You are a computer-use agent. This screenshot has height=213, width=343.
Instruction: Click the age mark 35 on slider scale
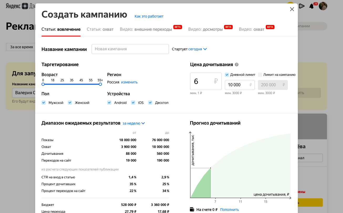click(x=72, y=80)
